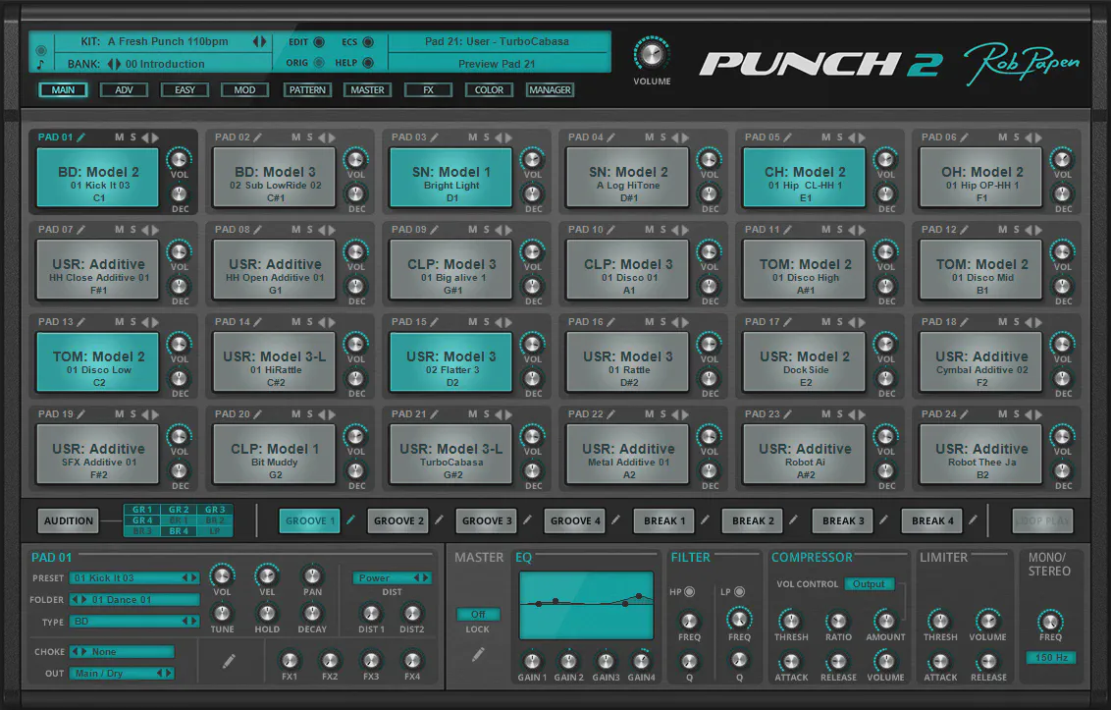The height and width of the screenshot is (710, 1111).
Task: Click the music note icon in the display
Action: tap(40, 65)
